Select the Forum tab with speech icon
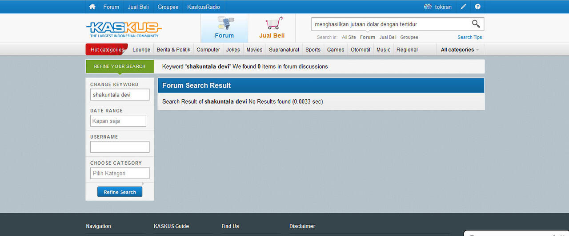Viewport: 569px width, 236px height. pos(224,28)
